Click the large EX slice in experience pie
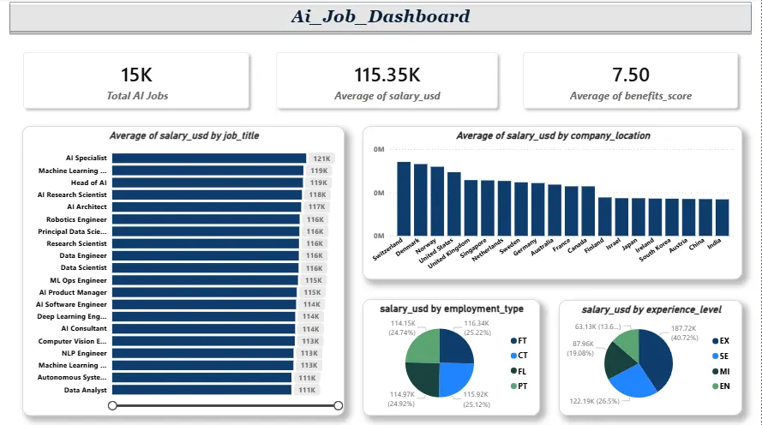 pyautogui.click(x=657, y=357)
